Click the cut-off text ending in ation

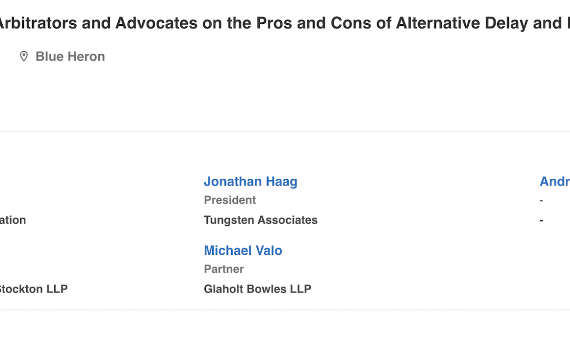click(13, 220)
